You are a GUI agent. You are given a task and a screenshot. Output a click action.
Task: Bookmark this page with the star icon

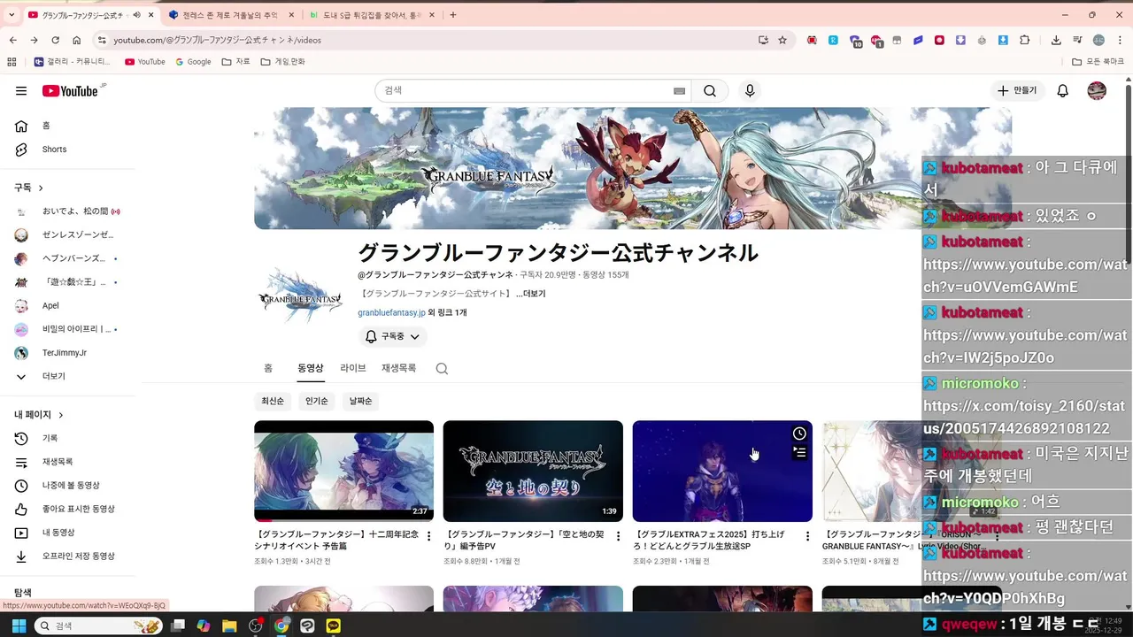(782, 40)
